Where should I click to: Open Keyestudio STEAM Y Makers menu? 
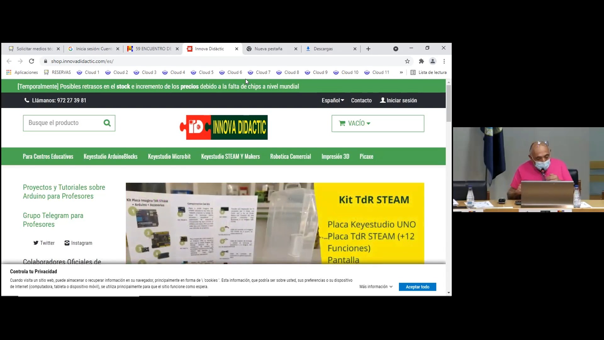[231, 156]
